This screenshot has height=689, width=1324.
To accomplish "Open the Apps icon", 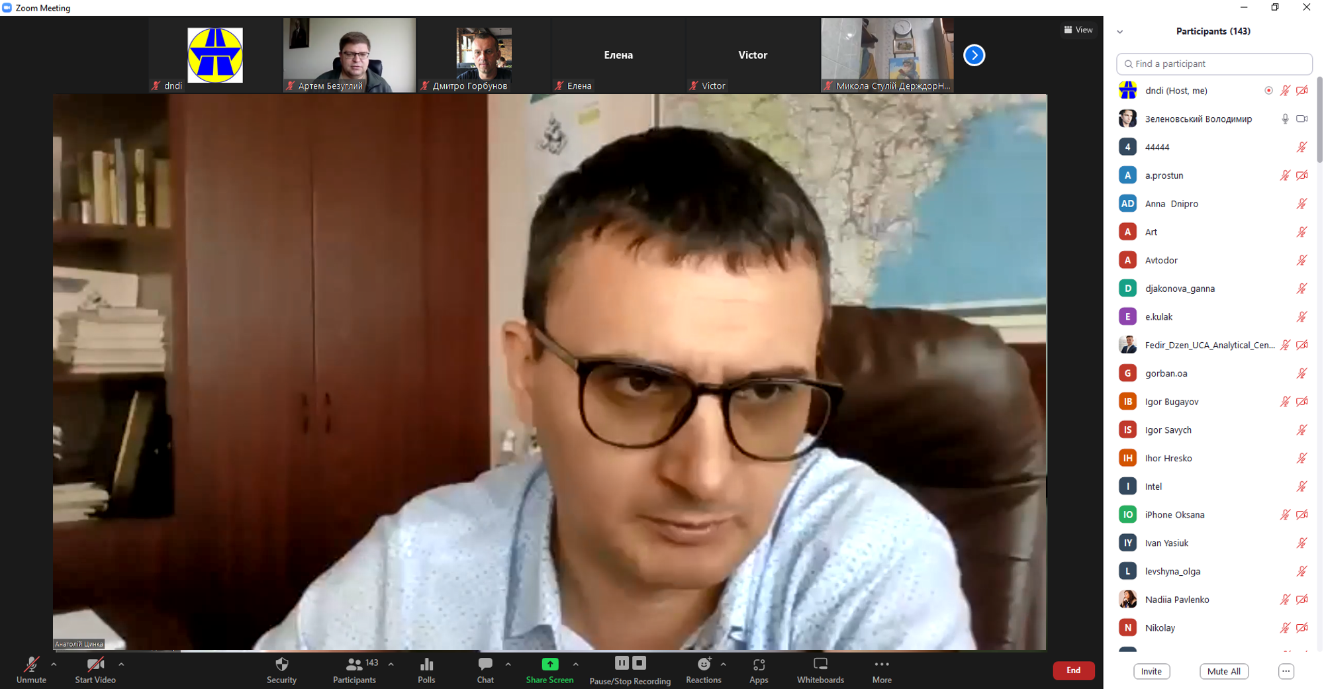I will [759, 665].
